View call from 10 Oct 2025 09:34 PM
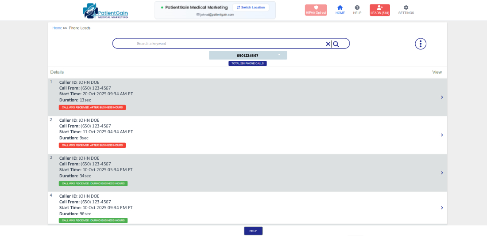Image resolution: width=487 pixels, height=236 pixels. click(x=442, y=208)
